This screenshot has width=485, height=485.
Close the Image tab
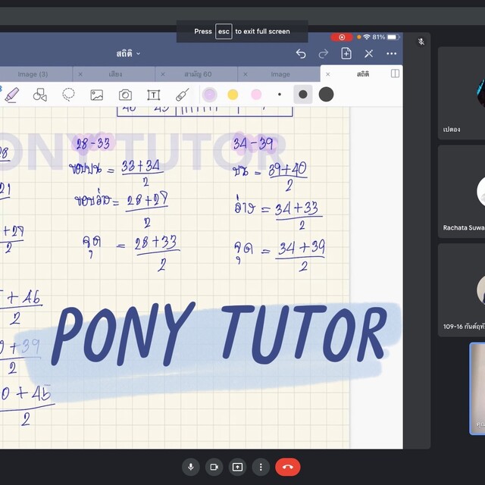[246, 74]
